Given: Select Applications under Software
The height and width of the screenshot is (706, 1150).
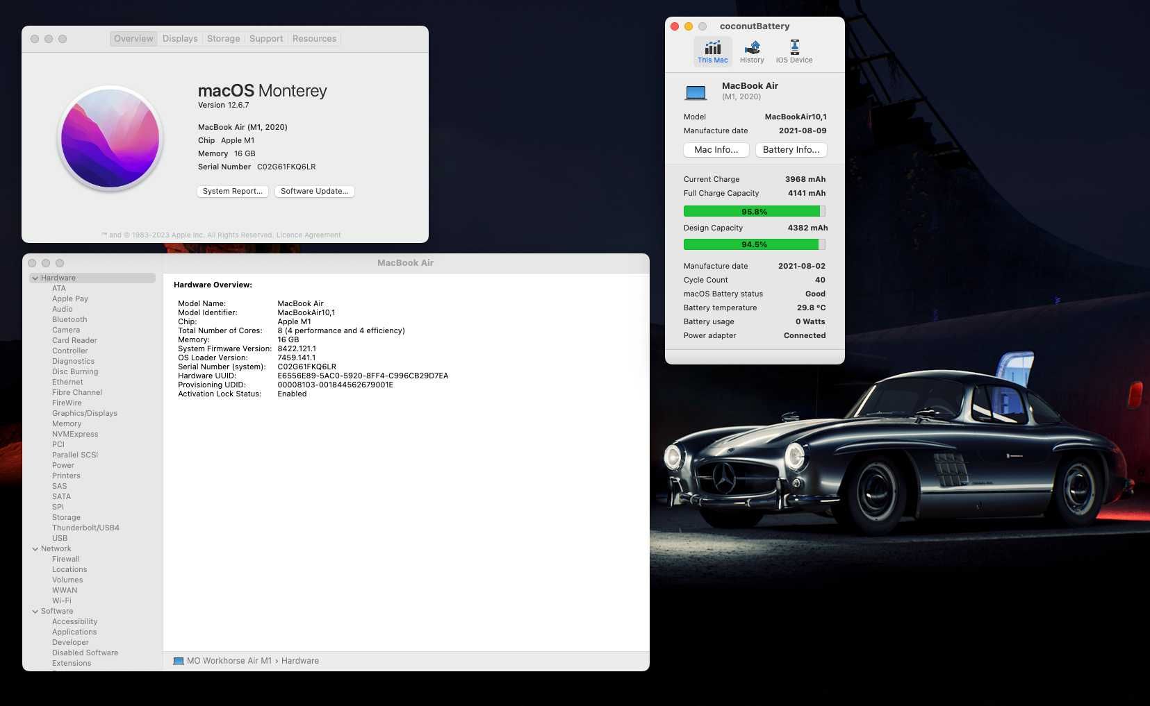Looking at the screenshot, I should pos(74,632).
